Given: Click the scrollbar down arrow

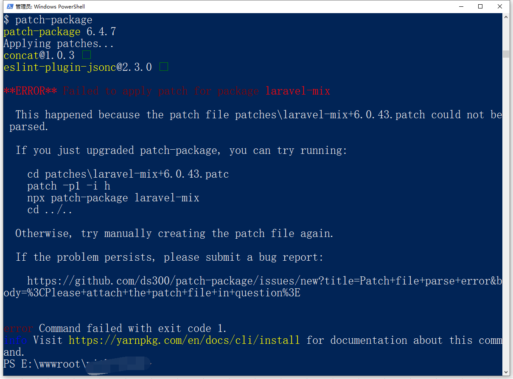Looking at the screenshot, I should [x=505, y=372].
